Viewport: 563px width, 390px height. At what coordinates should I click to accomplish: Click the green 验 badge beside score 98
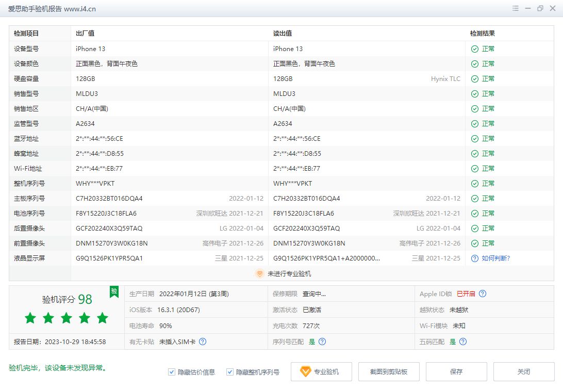(114, 292)
